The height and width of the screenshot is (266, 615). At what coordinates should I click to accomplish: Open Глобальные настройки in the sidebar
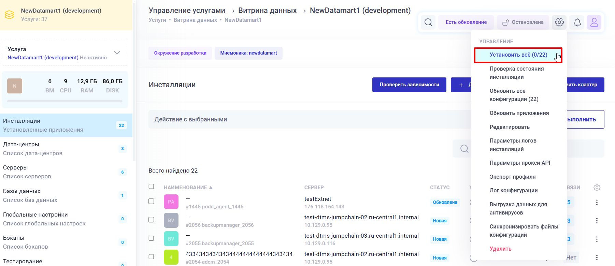[66, 219]
